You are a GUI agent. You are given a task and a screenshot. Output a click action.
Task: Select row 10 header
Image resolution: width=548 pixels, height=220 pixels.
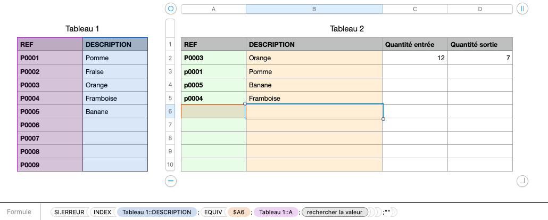(x=170, y=165)
